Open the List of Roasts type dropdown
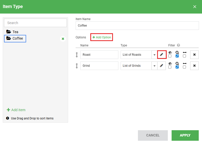This screenshot has width=202, height=143. (154, 55)
